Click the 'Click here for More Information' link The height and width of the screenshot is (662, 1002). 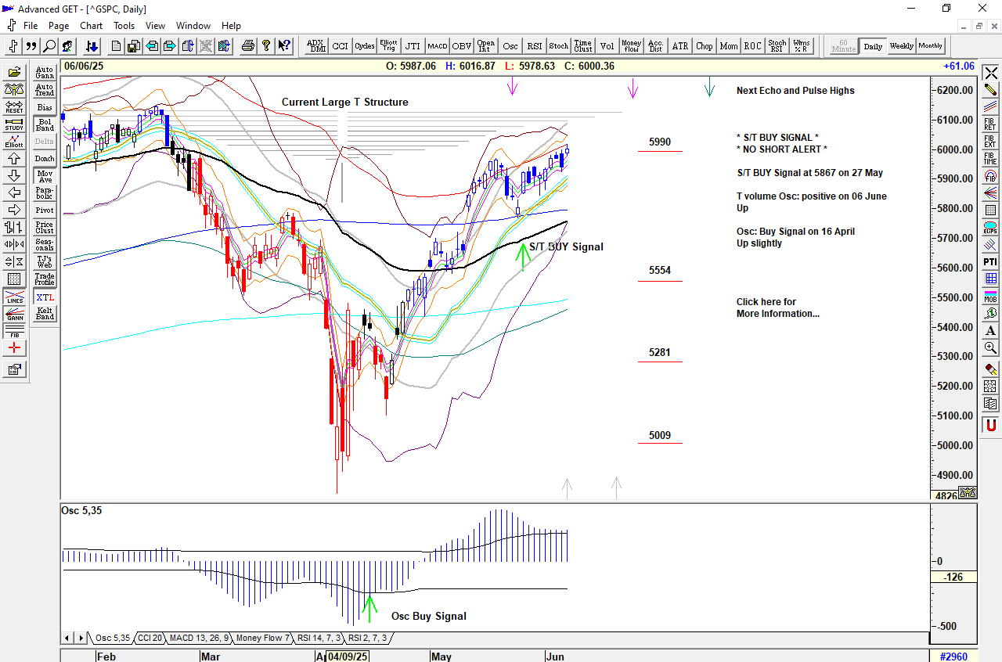pyautogui.click(x=777, y=308)
